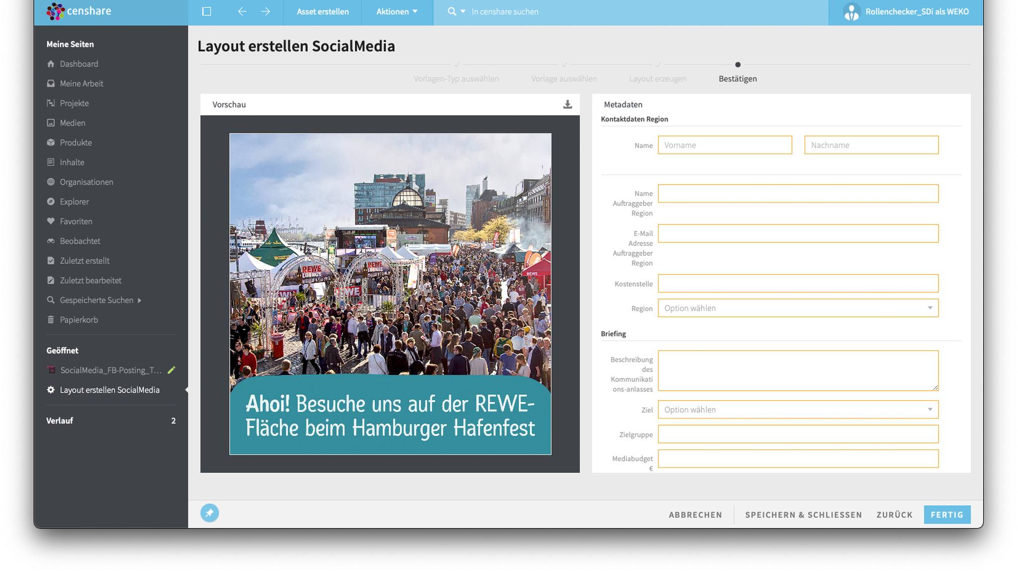1018x574 pixels.
Task: Open Favoriten in sidebar
Action: click(x=76, y=221)
